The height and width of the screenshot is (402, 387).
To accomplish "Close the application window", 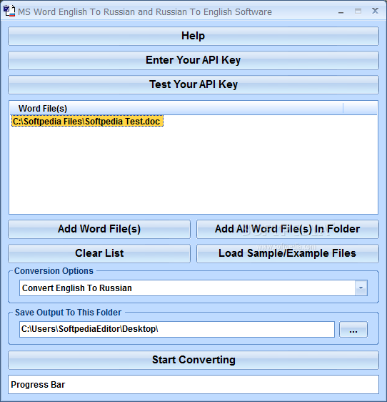I will 376,11.
